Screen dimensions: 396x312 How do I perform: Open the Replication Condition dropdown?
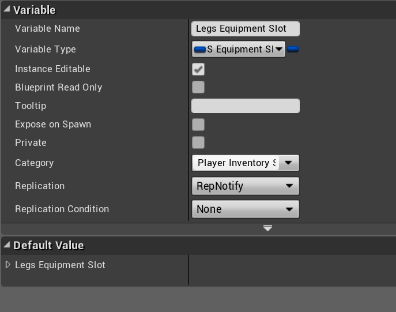pyautogui.click(x=245, y=209)
